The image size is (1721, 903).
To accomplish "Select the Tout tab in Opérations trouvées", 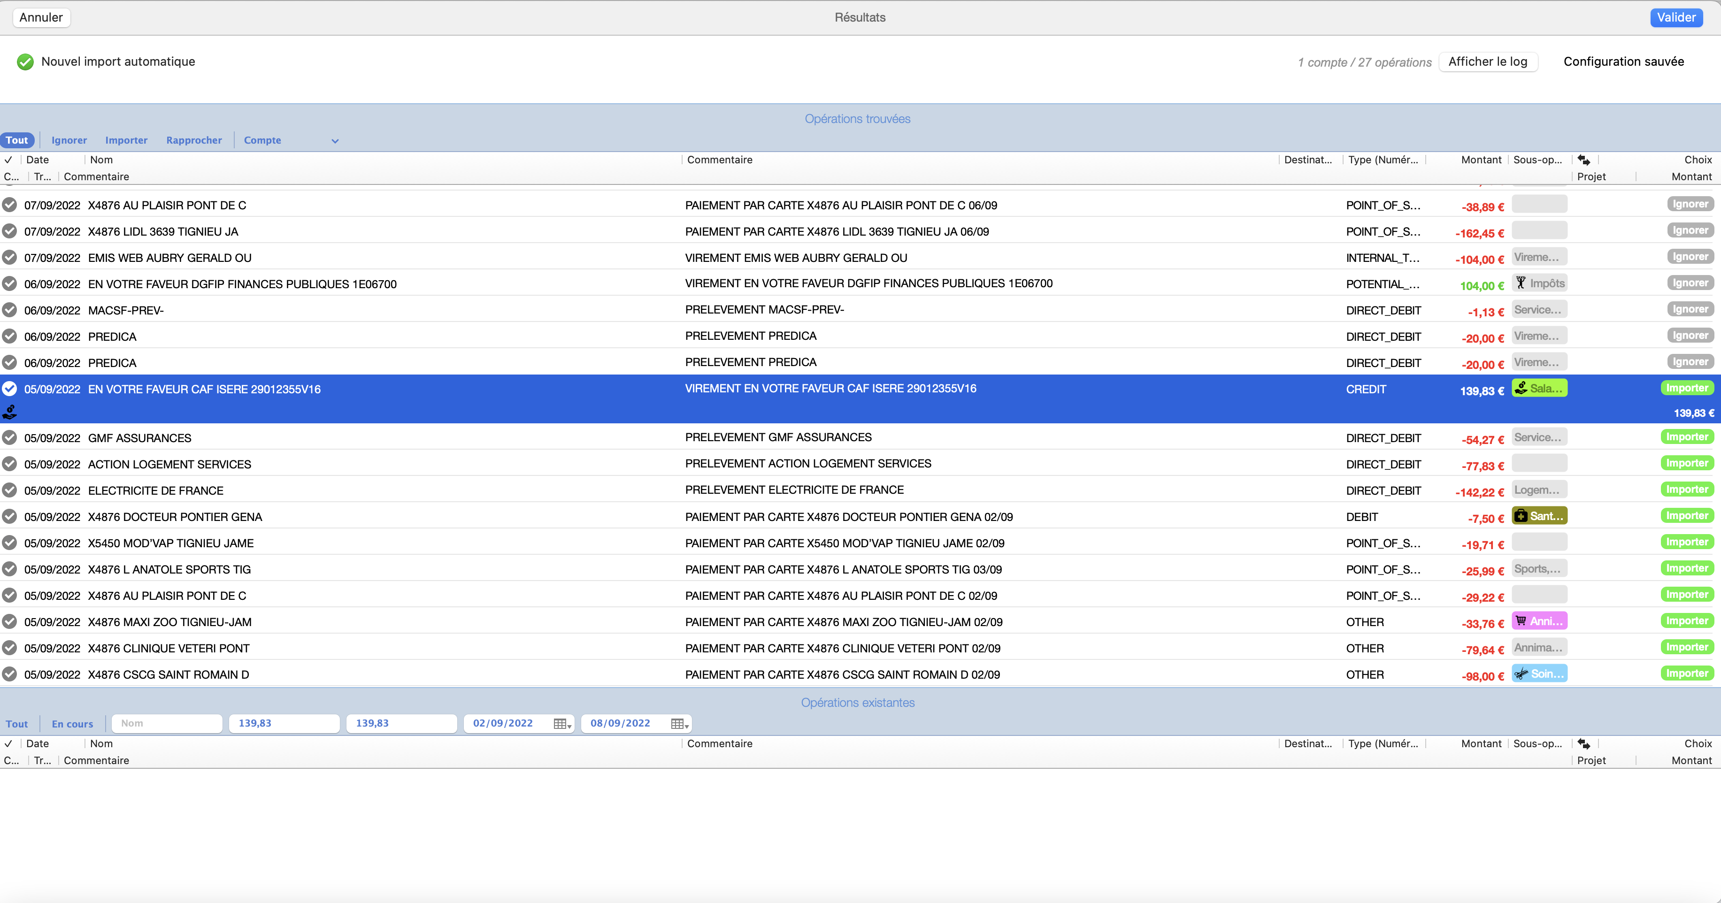I will tap(17, 140).
